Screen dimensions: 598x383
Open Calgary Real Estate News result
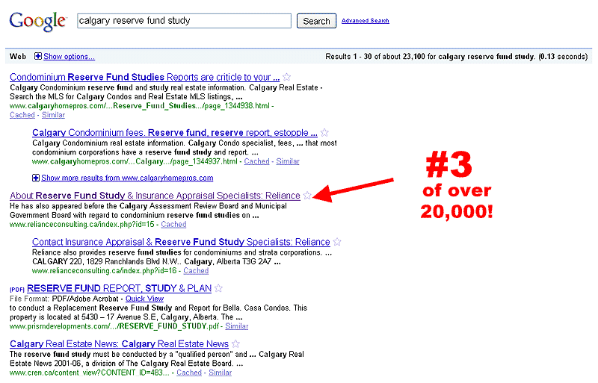(x=119, y=344)
